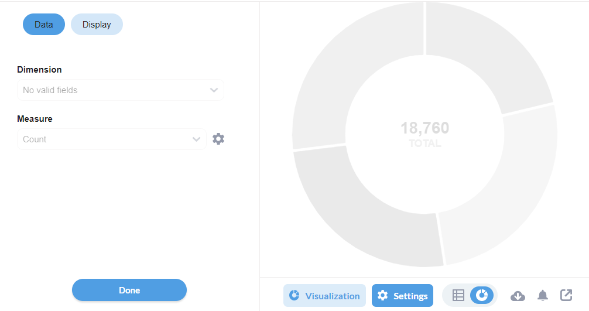Switch to table view
The image size is (589, 311).
458,296
